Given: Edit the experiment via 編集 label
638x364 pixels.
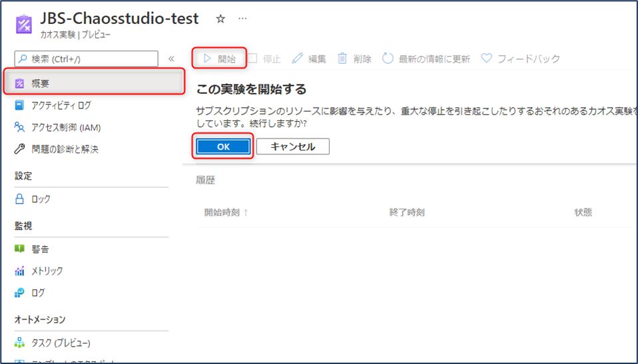Looking at the screenshot, I should pos(317,59).
